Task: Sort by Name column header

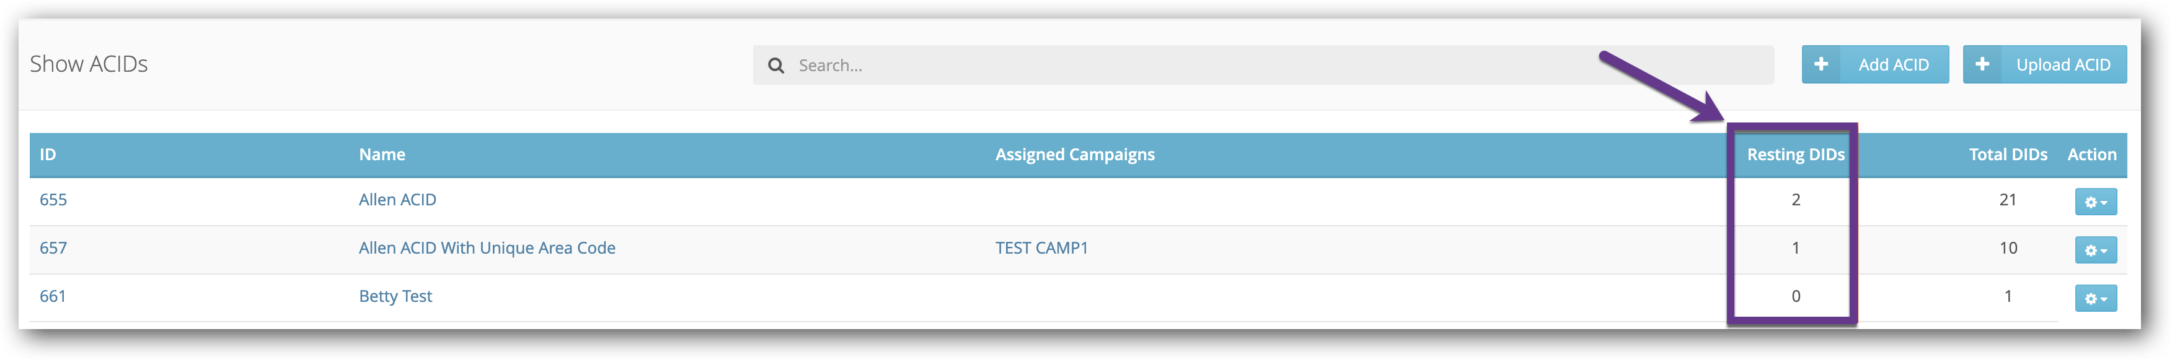Action: pos(382,154)
